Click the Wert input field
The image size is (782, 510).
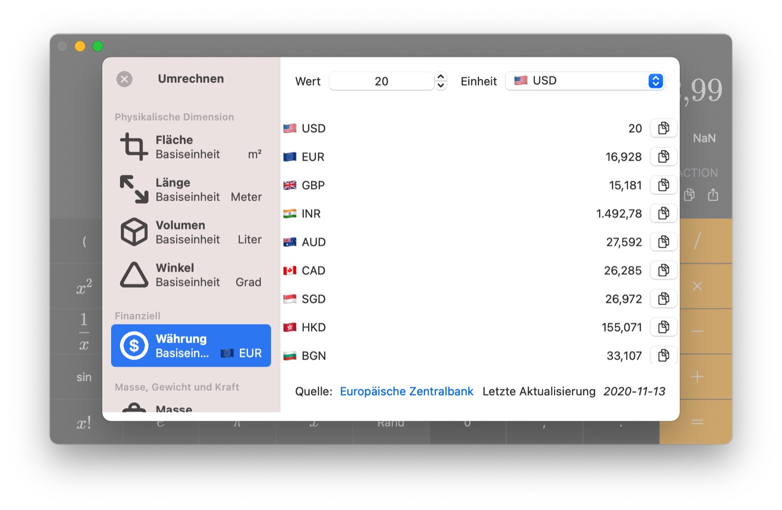(x=382, y=81)
